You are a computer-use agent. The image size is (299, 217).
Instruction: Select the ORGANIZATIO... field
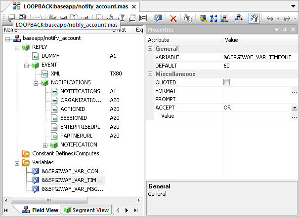tap(81, 100)
